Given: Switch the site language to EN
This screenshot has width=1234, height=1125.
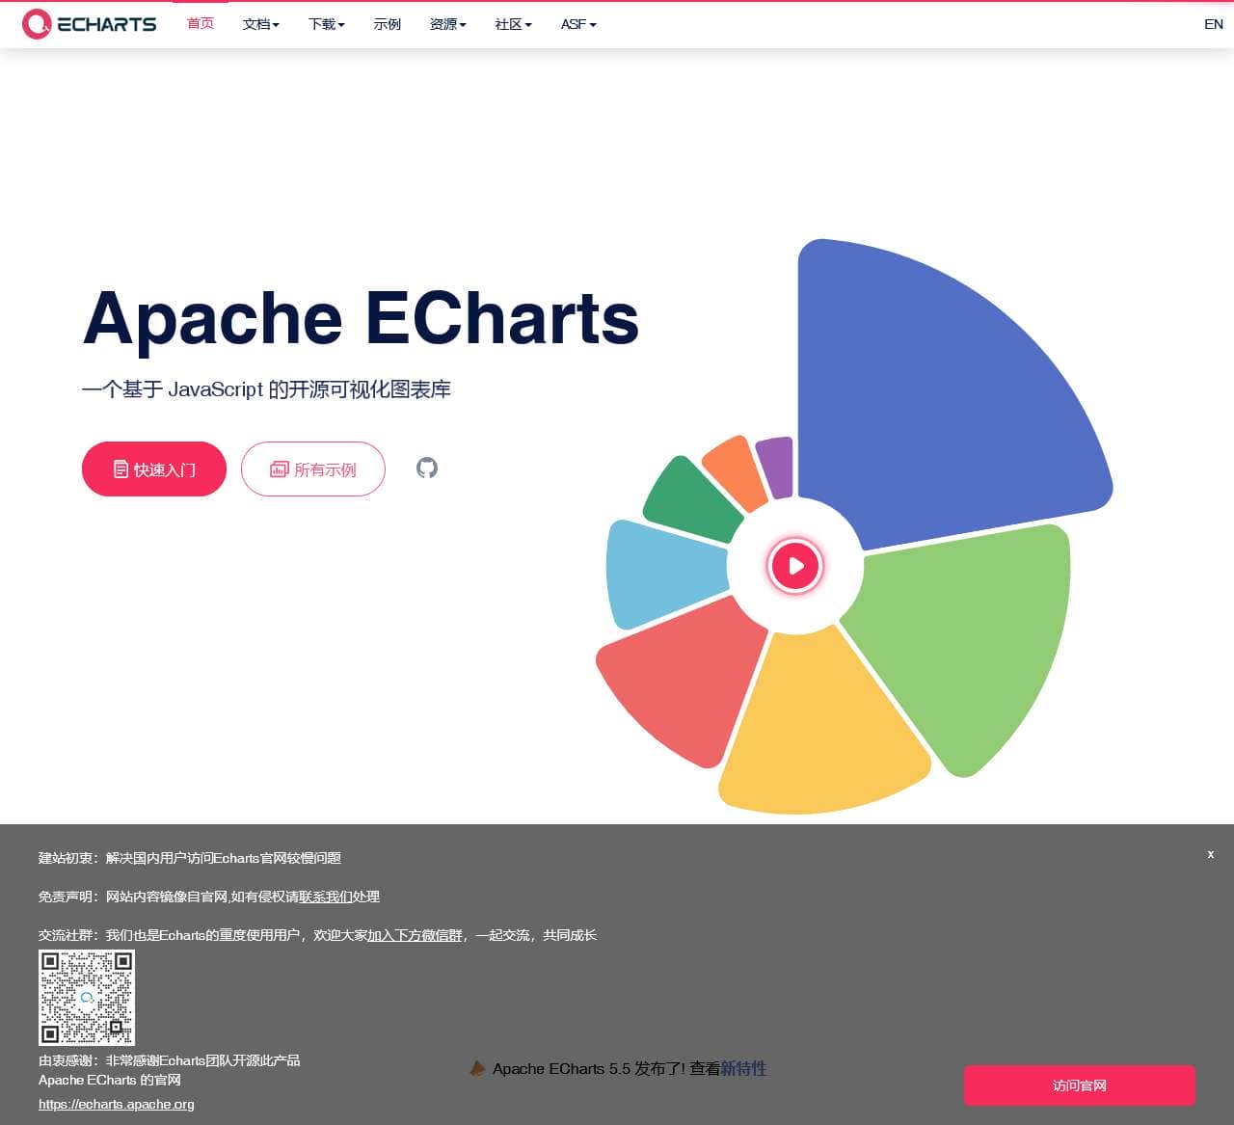Looking at the screenshot, I should click(1214, 23).
